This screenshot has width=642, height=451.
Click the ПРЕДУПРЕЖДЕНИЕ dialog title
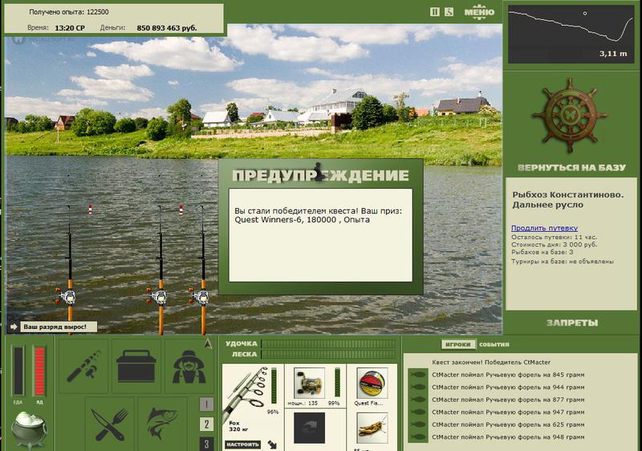(320, 175)
